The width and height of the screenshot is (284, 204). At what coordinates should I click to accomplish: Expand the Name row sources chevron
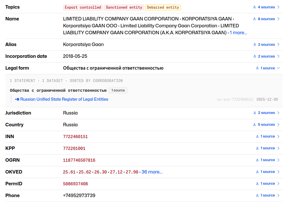tap(279, 19)
